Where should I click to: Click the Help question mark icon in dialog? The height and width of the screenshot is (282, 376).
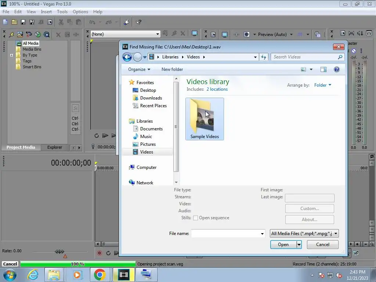pyautogui.click(x=337, y=69)
